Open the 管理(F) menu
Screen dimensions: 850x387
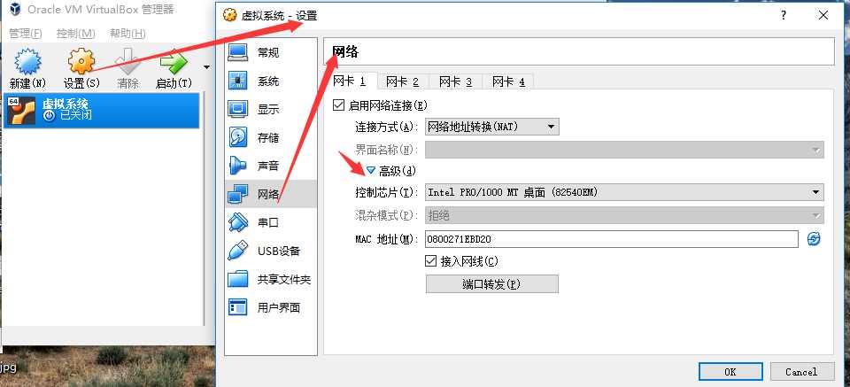tap(26, 34)
